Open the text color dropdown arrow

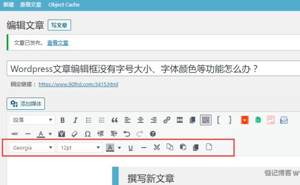[50, 134]
